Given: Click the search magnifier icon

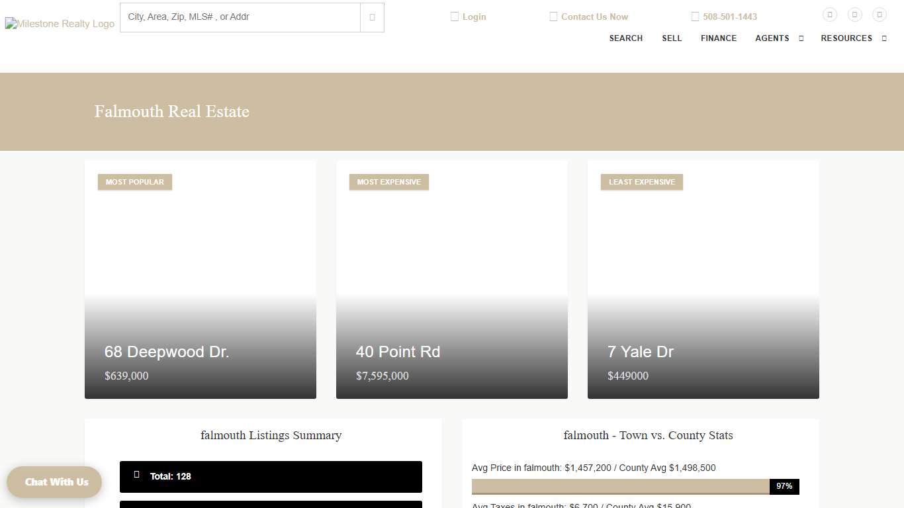Looking at the screenshot, I should point(372,17).
